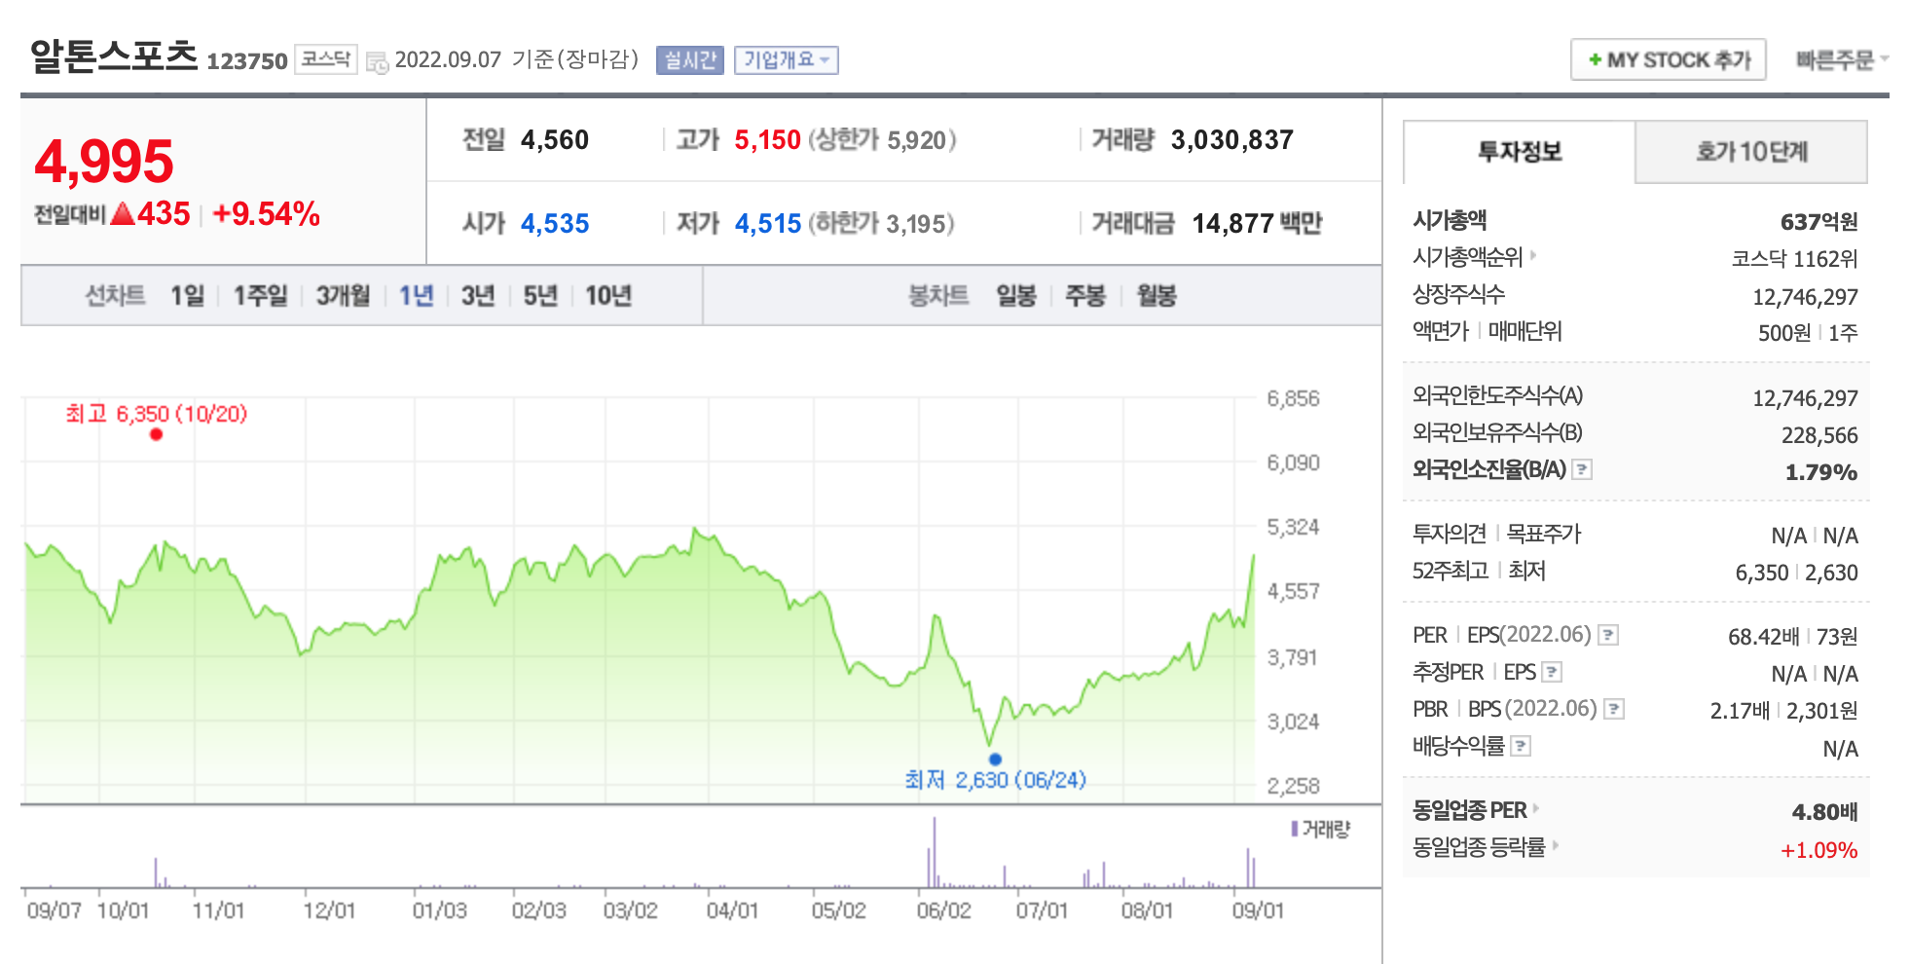Image resolution: width=1910 pixels, height=964 pixels.
Task: Click the 동일업종 등락률 value +1.09%
Action: click(1818, 850)
